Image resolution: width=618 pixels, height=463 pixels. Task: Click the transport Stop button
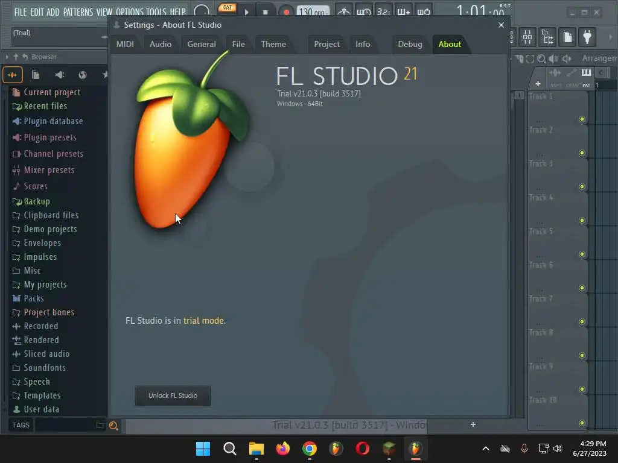click(266, 12)
